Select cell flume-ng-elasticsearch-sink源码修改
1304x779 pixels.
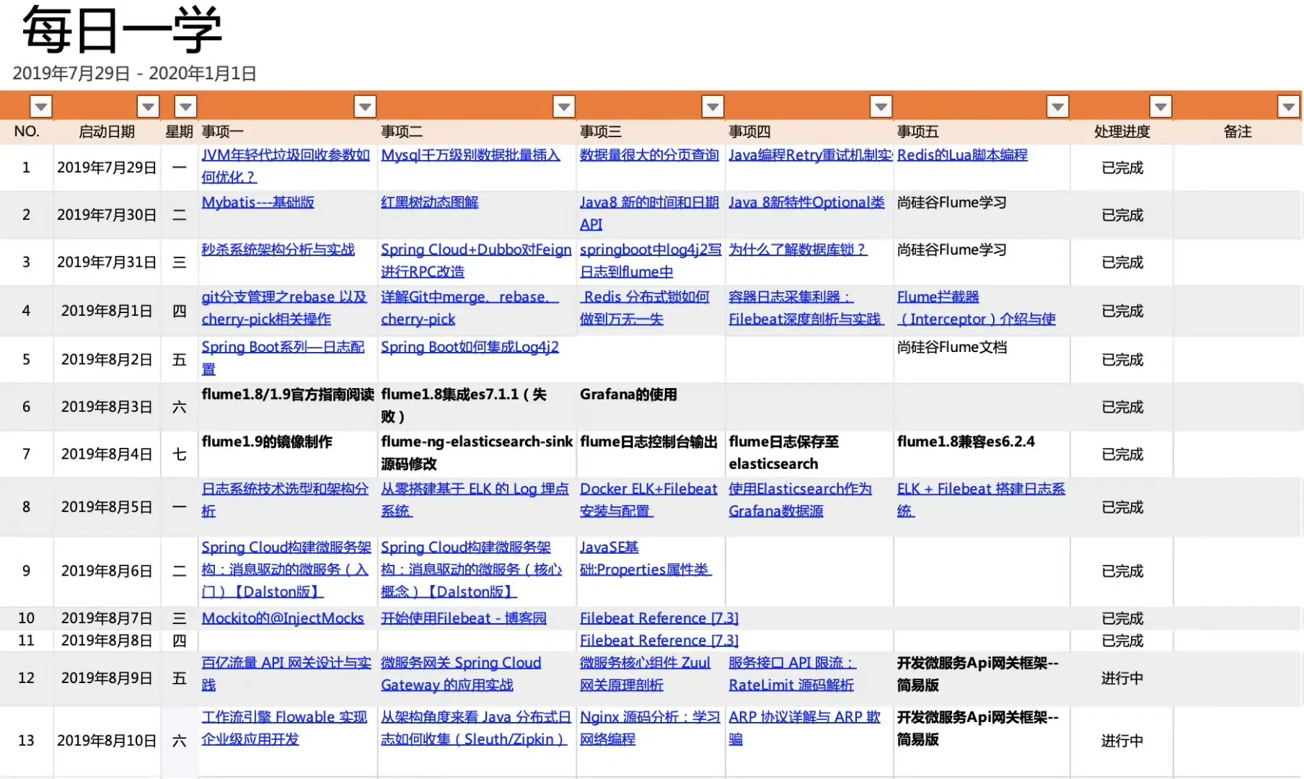[x=477, y=452]
